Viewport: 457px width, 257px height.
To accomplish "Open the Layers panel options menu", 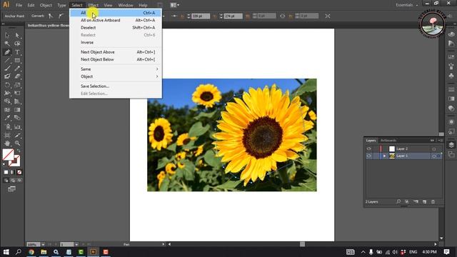I will [441, 141].
